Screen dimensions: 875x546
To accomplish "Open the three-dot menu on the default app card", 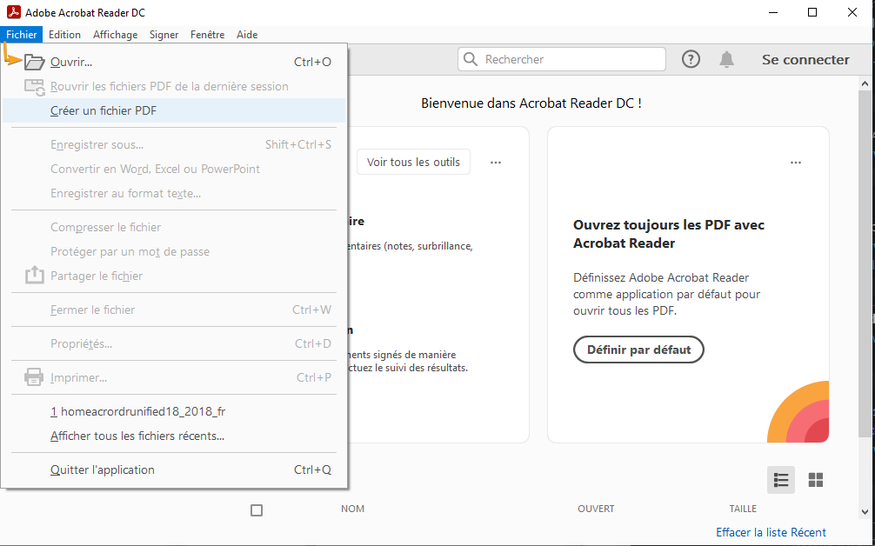I will point(796,163).
